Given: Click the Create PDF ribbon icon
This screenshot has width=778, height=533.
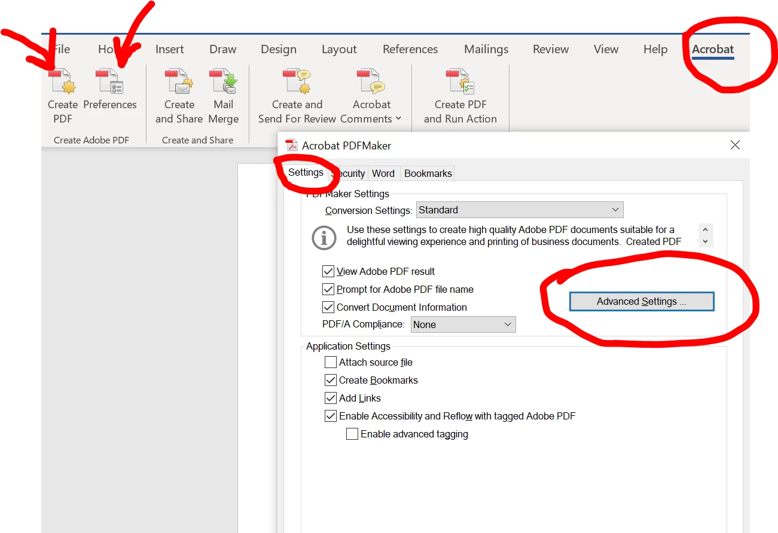Looking at the screenshot, I should [x=62, y=96].
